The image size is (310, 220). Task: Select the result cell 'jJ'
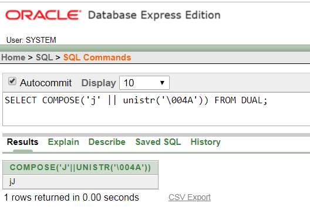pos(80,182)
